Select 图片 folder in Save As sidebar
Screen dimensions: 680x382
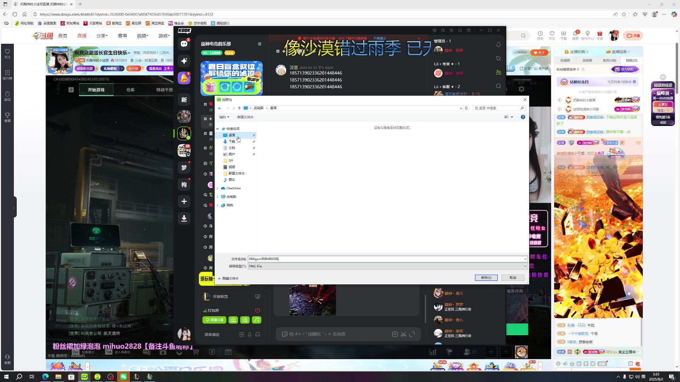click(x=232, y=154)
